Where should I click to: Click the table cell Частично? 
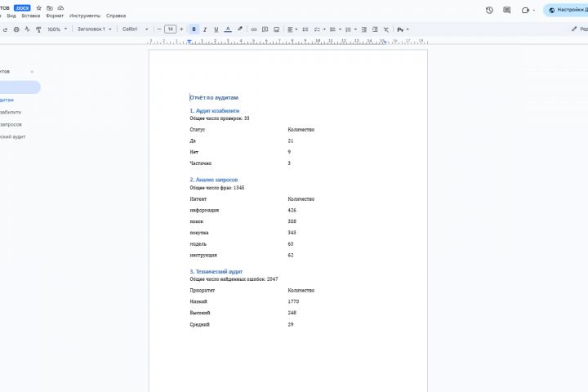[x=201, y=163]
